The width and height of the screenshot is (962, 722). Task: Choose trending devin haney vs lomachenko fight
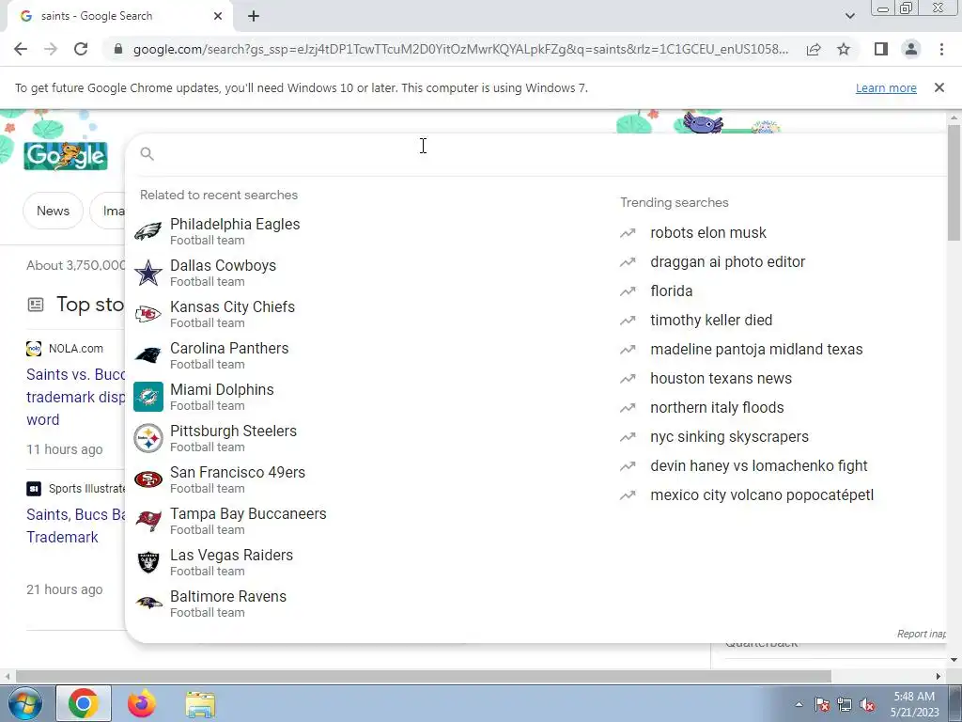click(759, 466)
